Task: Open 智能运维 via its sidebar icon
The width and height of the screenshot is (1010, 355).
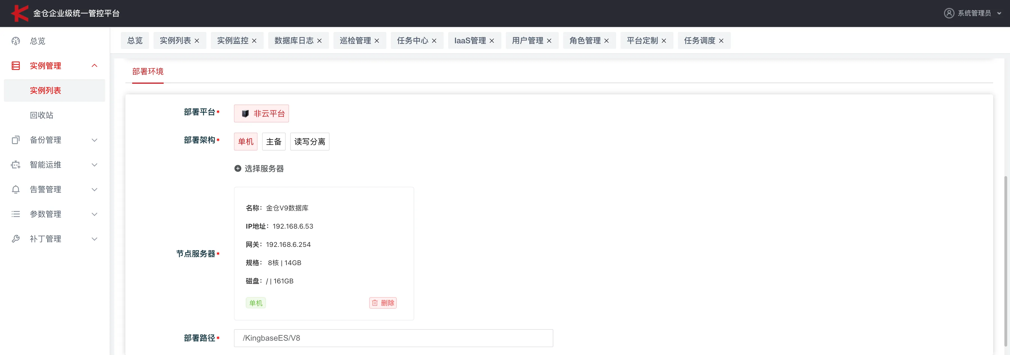Action: click(x=15, y=165)
